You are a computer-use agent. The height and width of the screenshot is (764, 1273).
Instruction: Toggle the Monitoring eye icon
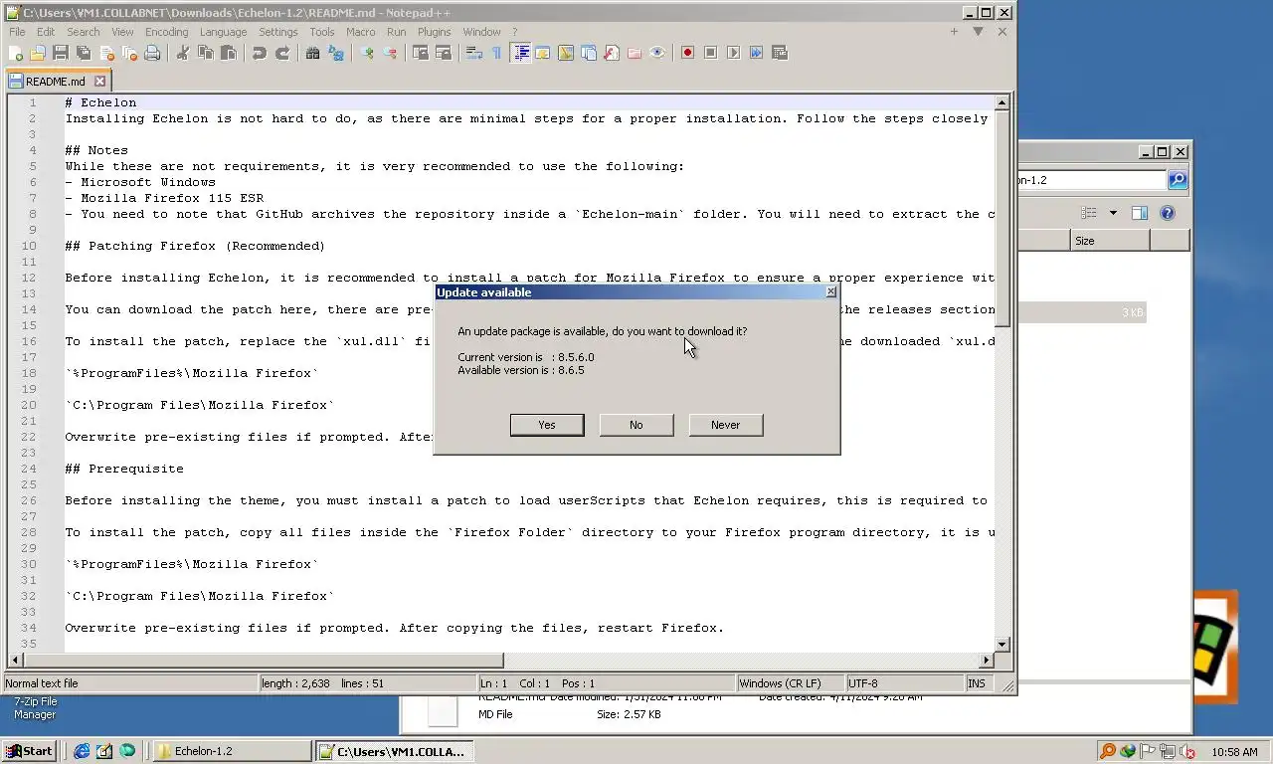click(657, 53)
